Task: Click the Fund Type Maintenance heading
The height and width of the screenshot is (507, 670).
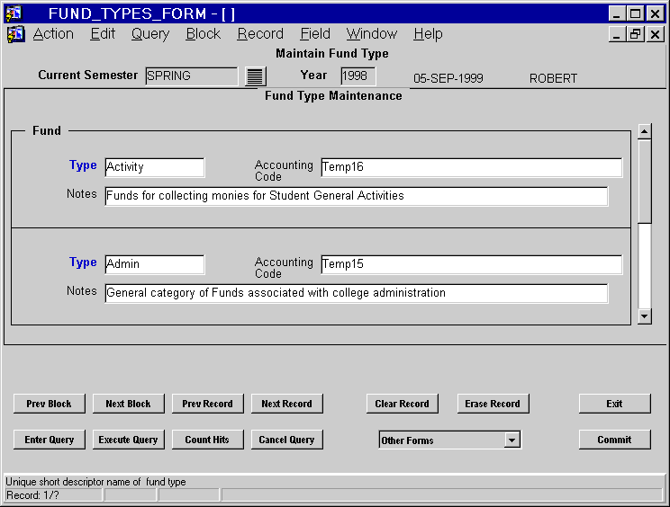Action: (x=333, y=95)
